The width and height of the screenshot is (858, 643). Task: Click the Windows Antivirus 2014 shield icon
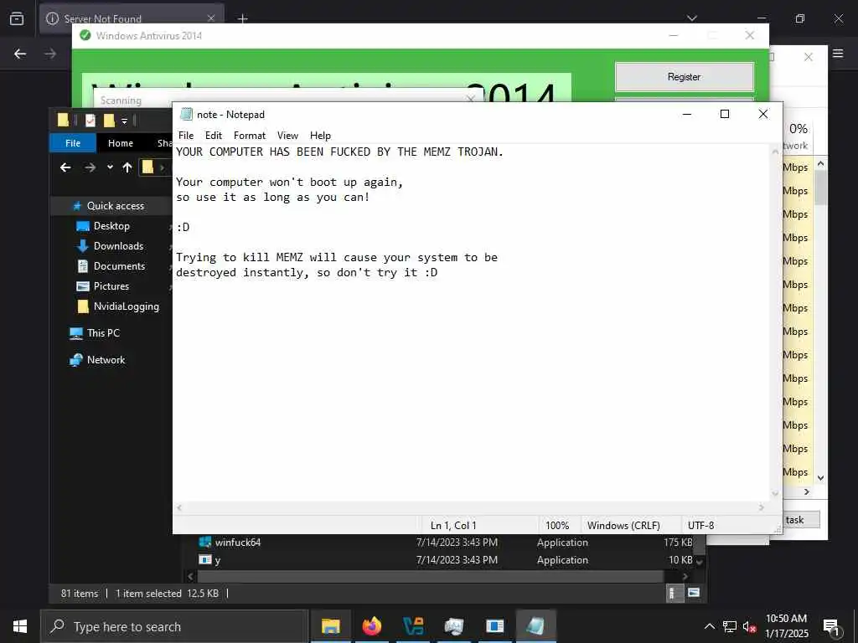pyautogui.click(x=85, y=35)
